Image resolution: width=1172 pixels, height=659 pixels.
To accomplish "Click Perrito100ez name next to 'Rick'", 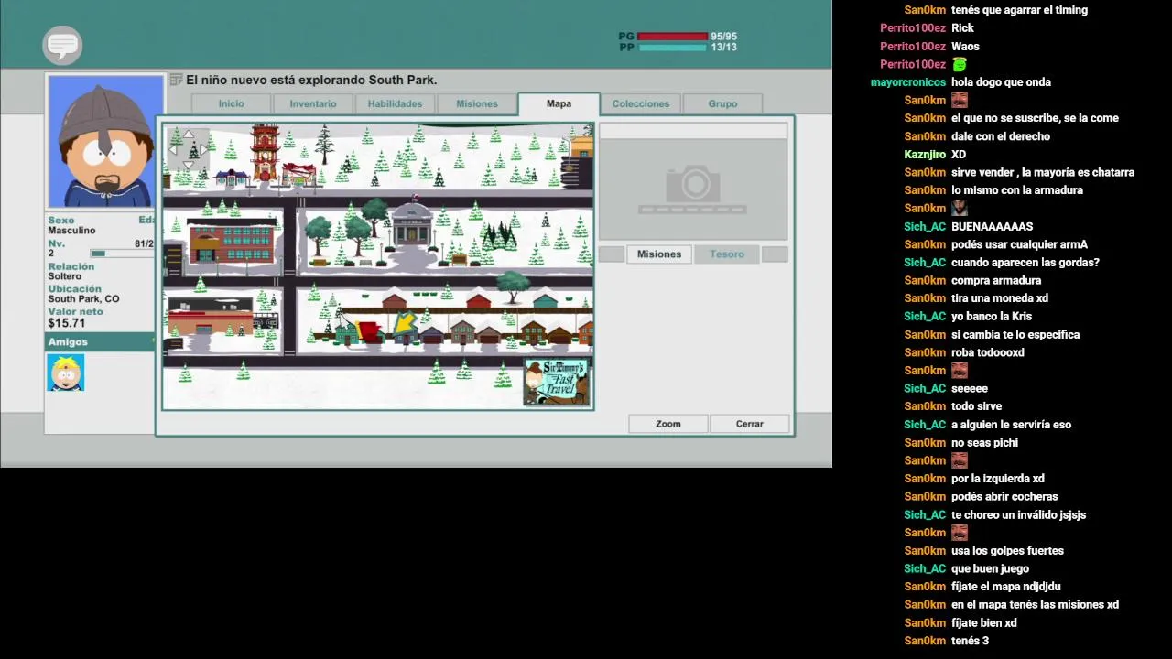I will 912,28.
